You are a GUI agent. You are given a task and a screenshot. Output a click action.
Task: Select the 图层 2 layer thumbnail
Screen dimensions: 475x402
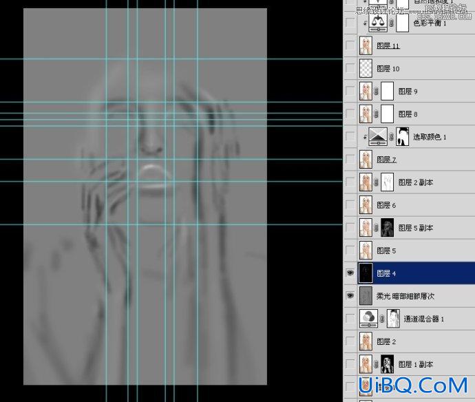pyautogui.click(x=366, y=341)
